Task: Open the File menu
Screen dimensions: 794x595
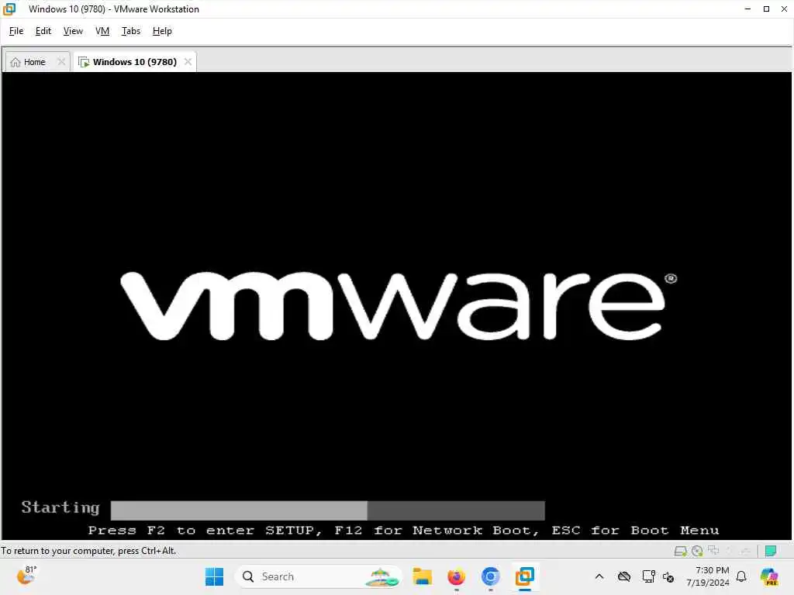Action: click(x=16, y=31)
